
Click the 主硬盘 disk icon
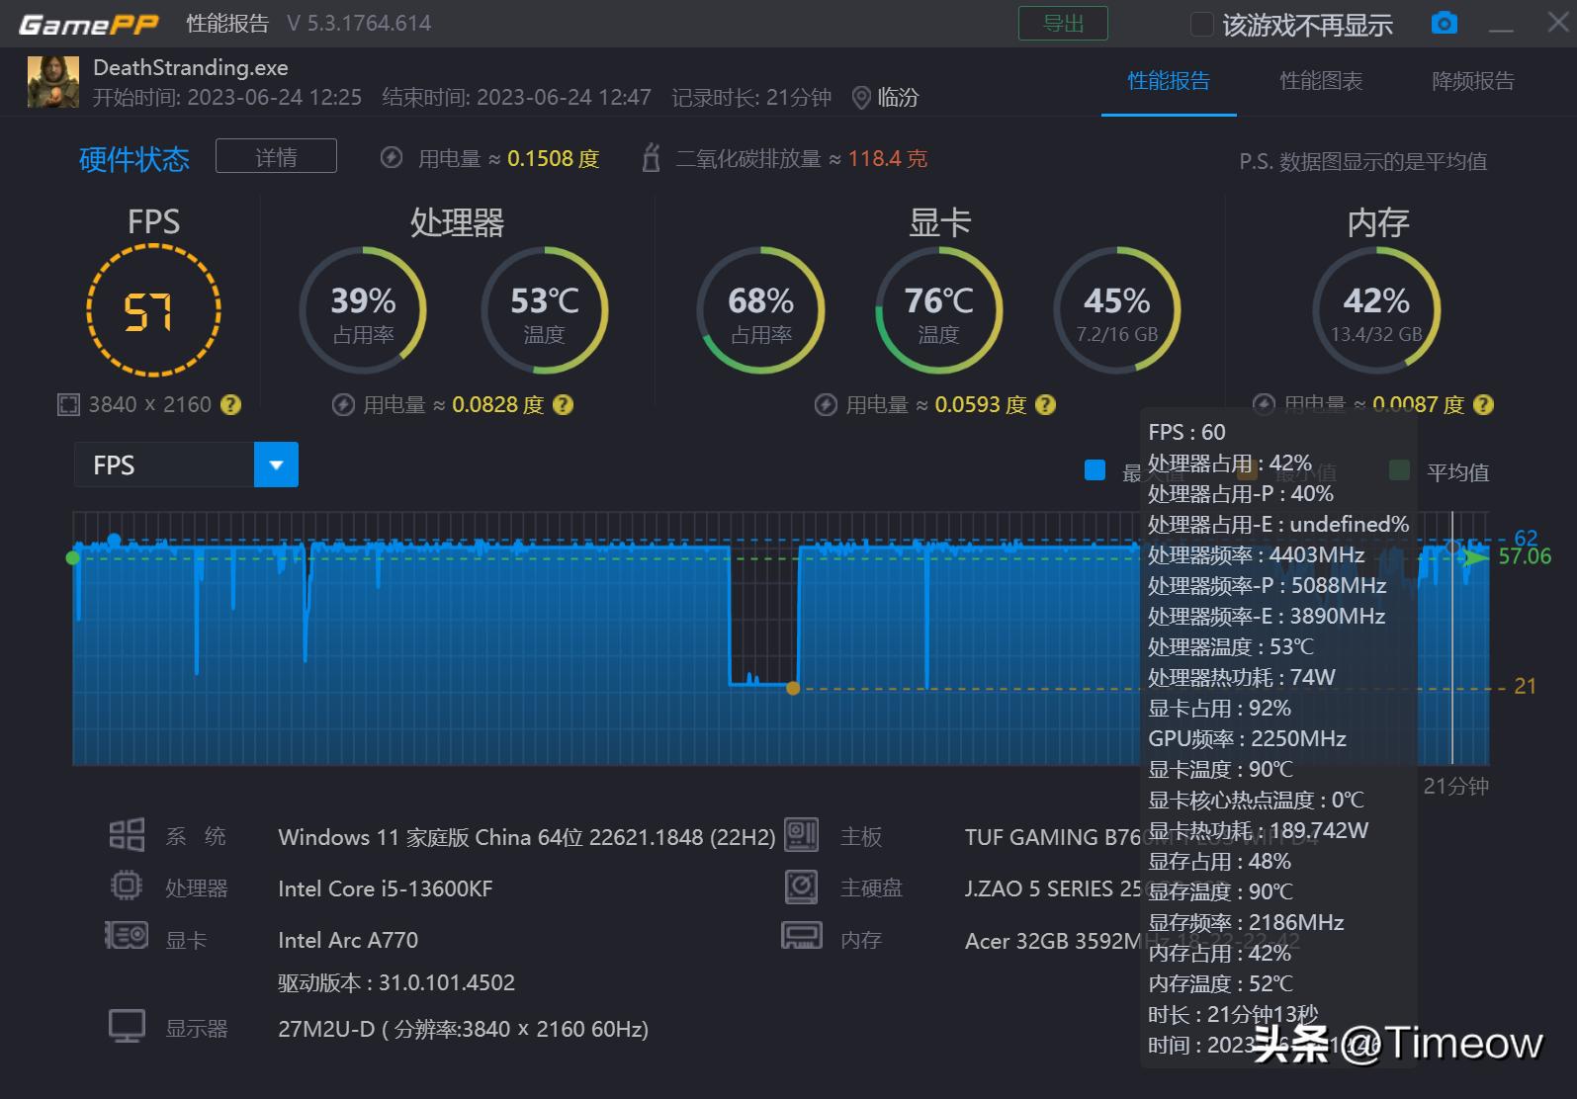click(802, 887)
